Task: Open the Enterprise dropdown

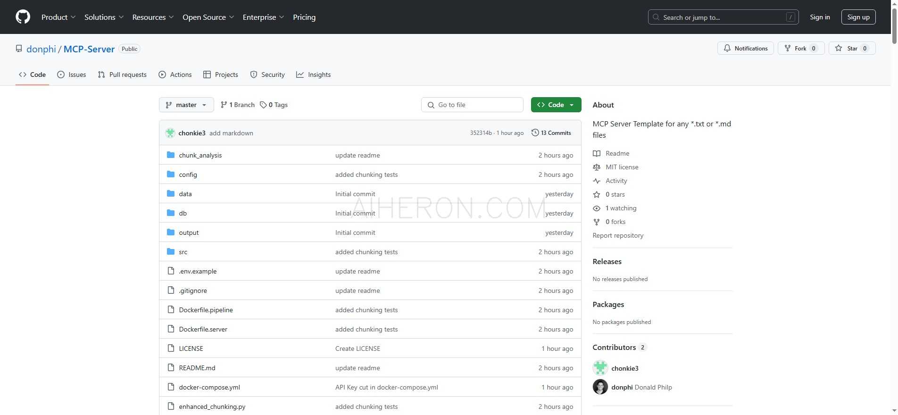Action: (x=263, y=17)
